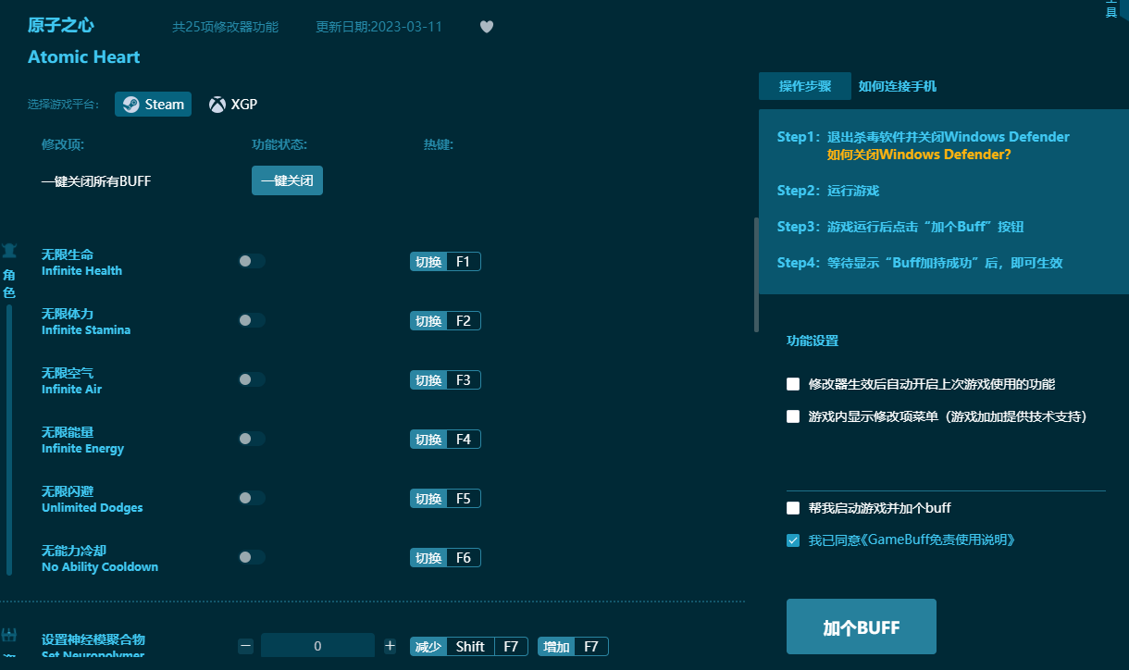1129x670 pixels.
Task: Switch on 无能力冷却 No Ability Cooldown
Action: pyautogui.click(x=252, y=558)
